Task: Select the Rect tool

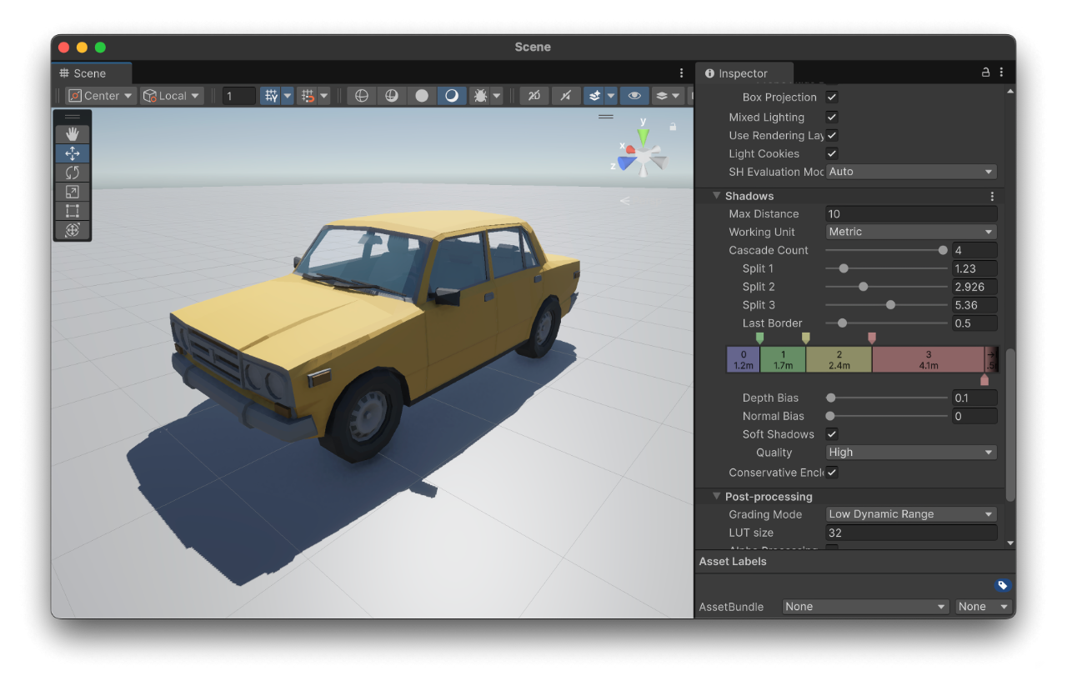Action: [x=73, y=210]
